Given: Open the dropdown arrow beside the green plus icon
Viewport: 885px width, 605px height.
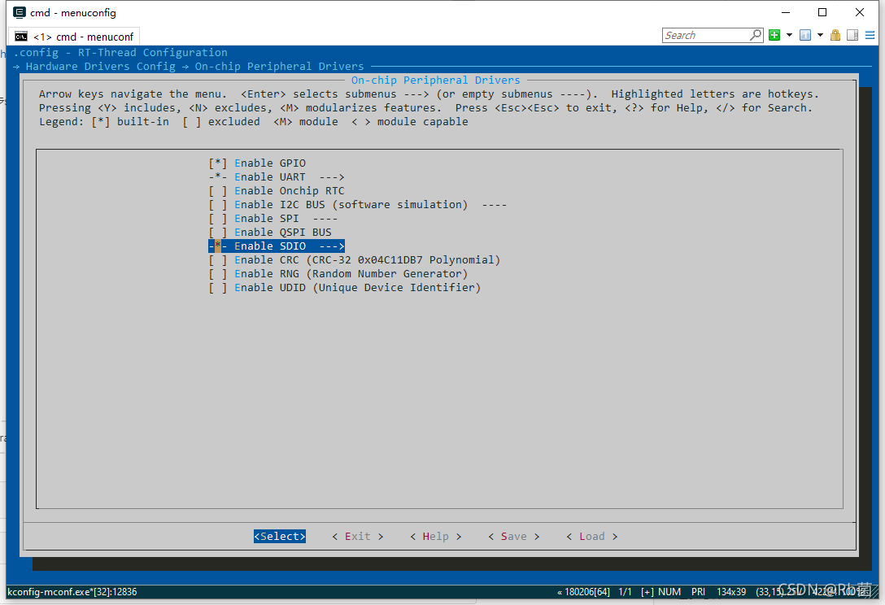Looking at the screenshot, I should pos(789,35).
